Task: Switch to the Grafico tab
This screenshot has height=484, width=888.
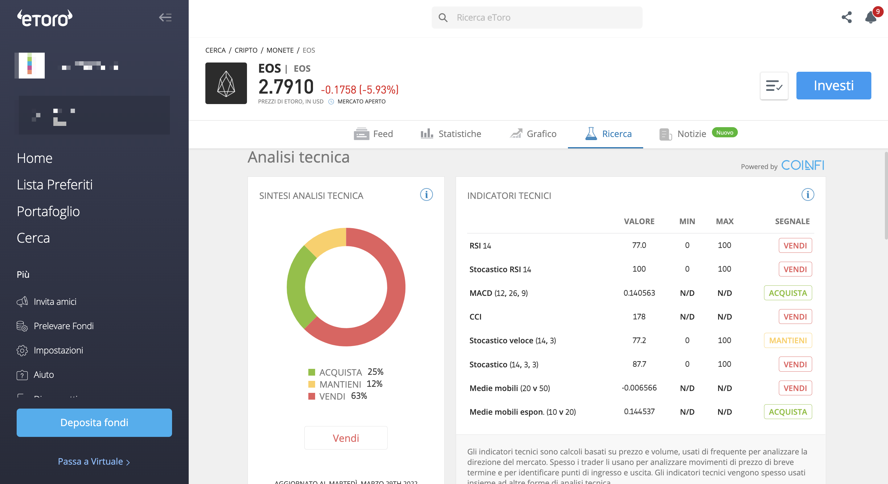Action: point(533,134)
